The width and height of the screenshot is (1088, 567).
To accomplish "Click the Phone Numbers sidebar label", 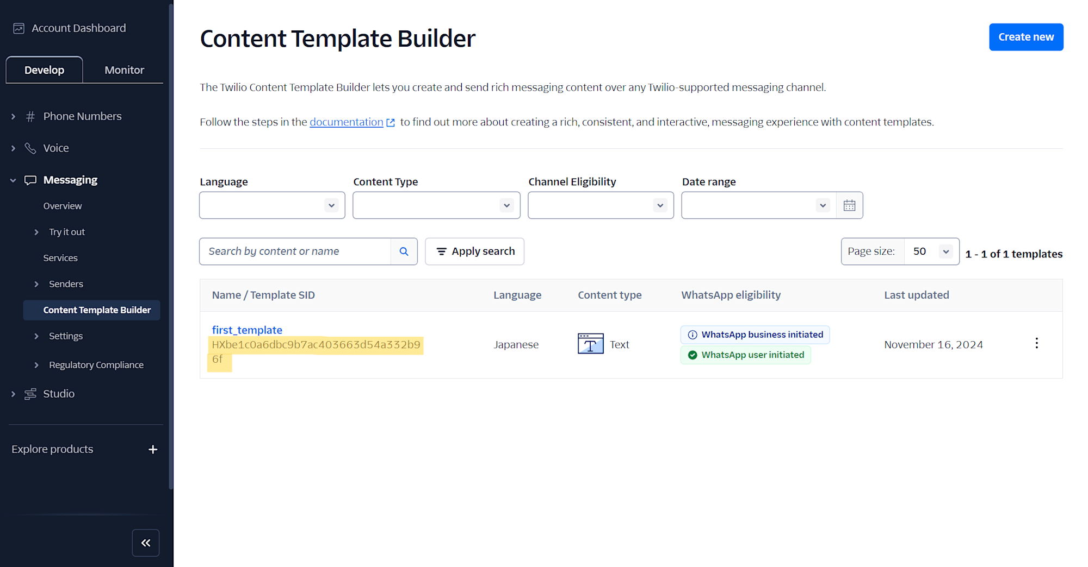I will click(83, 116).
